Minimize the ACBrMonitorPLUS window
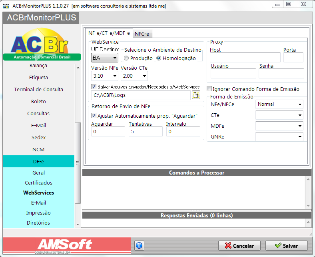 click(x=278, y=4)
